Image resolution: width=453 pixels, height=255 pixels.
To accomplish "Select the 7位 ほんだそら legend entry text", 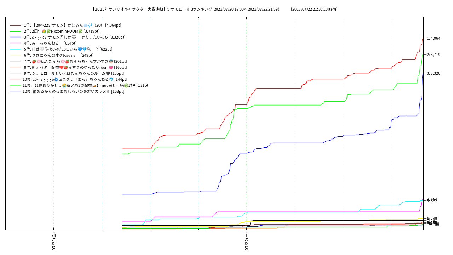I will pos(75,61).
